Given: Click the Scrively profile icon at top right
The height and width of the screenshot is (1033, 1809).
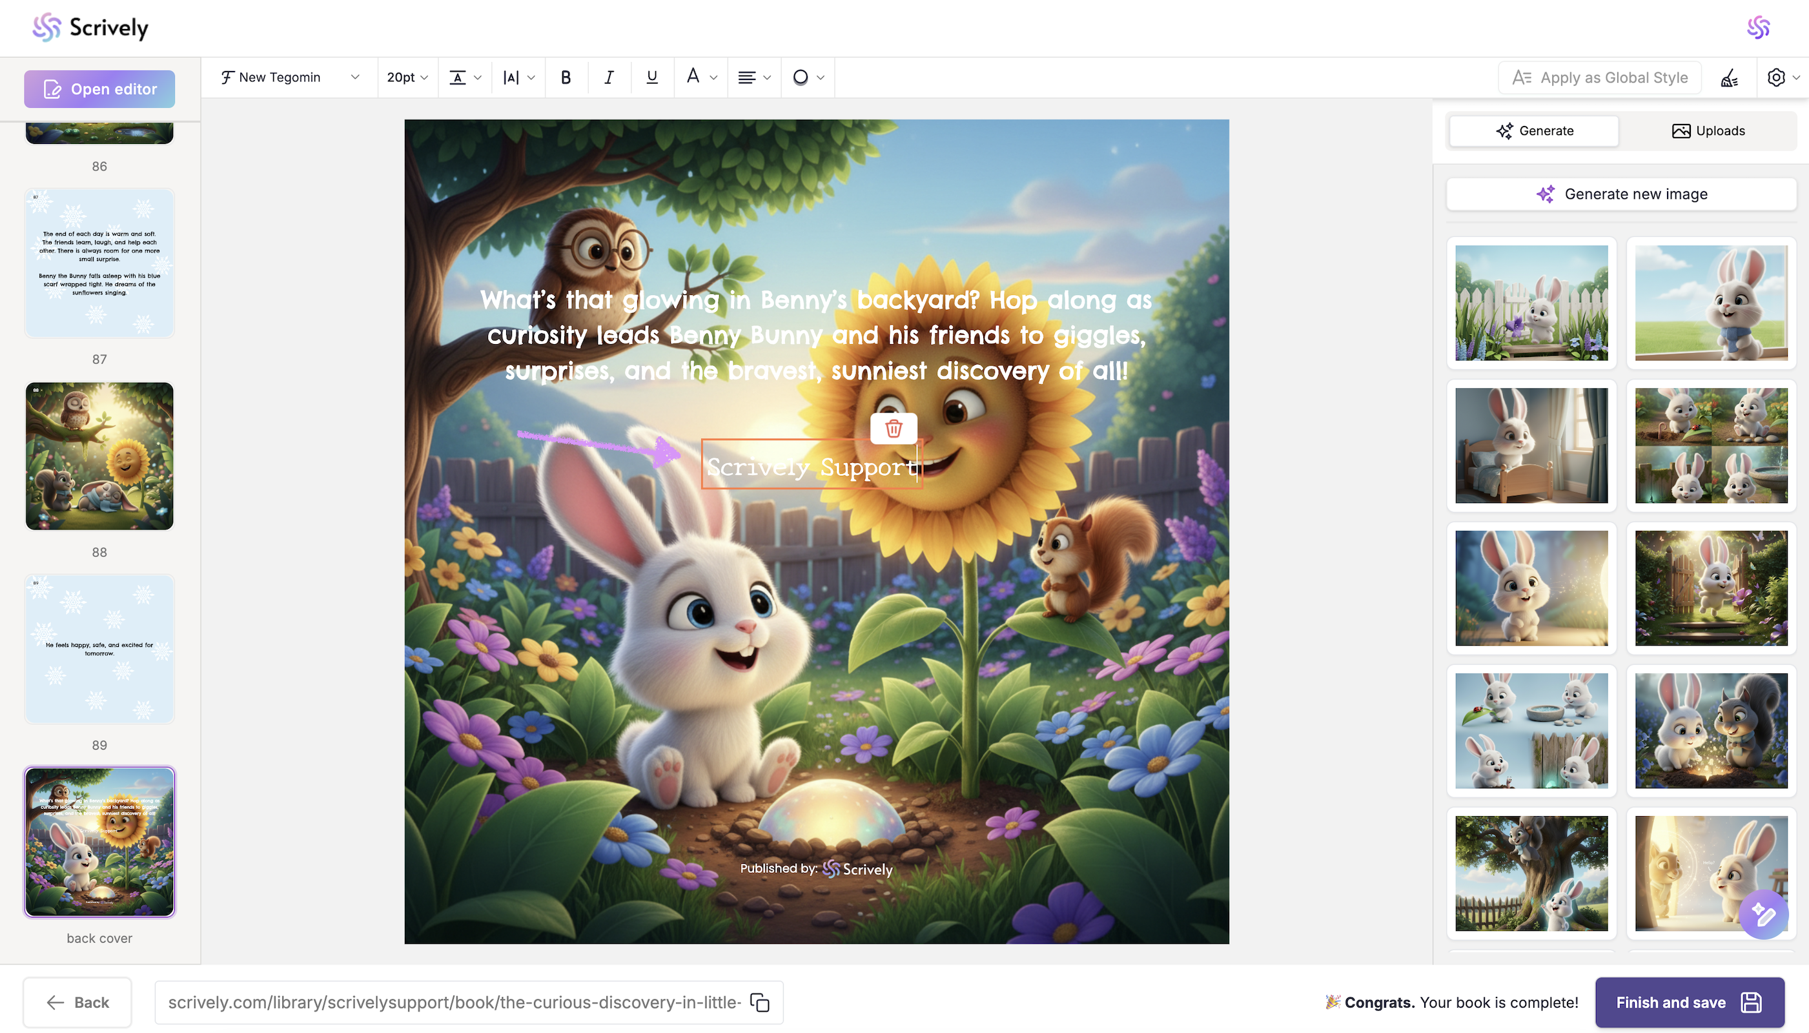Looking at the screenshot, I should click(1758, 28).
